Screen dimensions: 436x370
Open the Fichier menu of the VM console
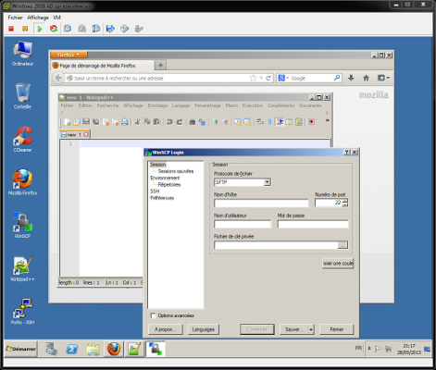tap(15, 18)
